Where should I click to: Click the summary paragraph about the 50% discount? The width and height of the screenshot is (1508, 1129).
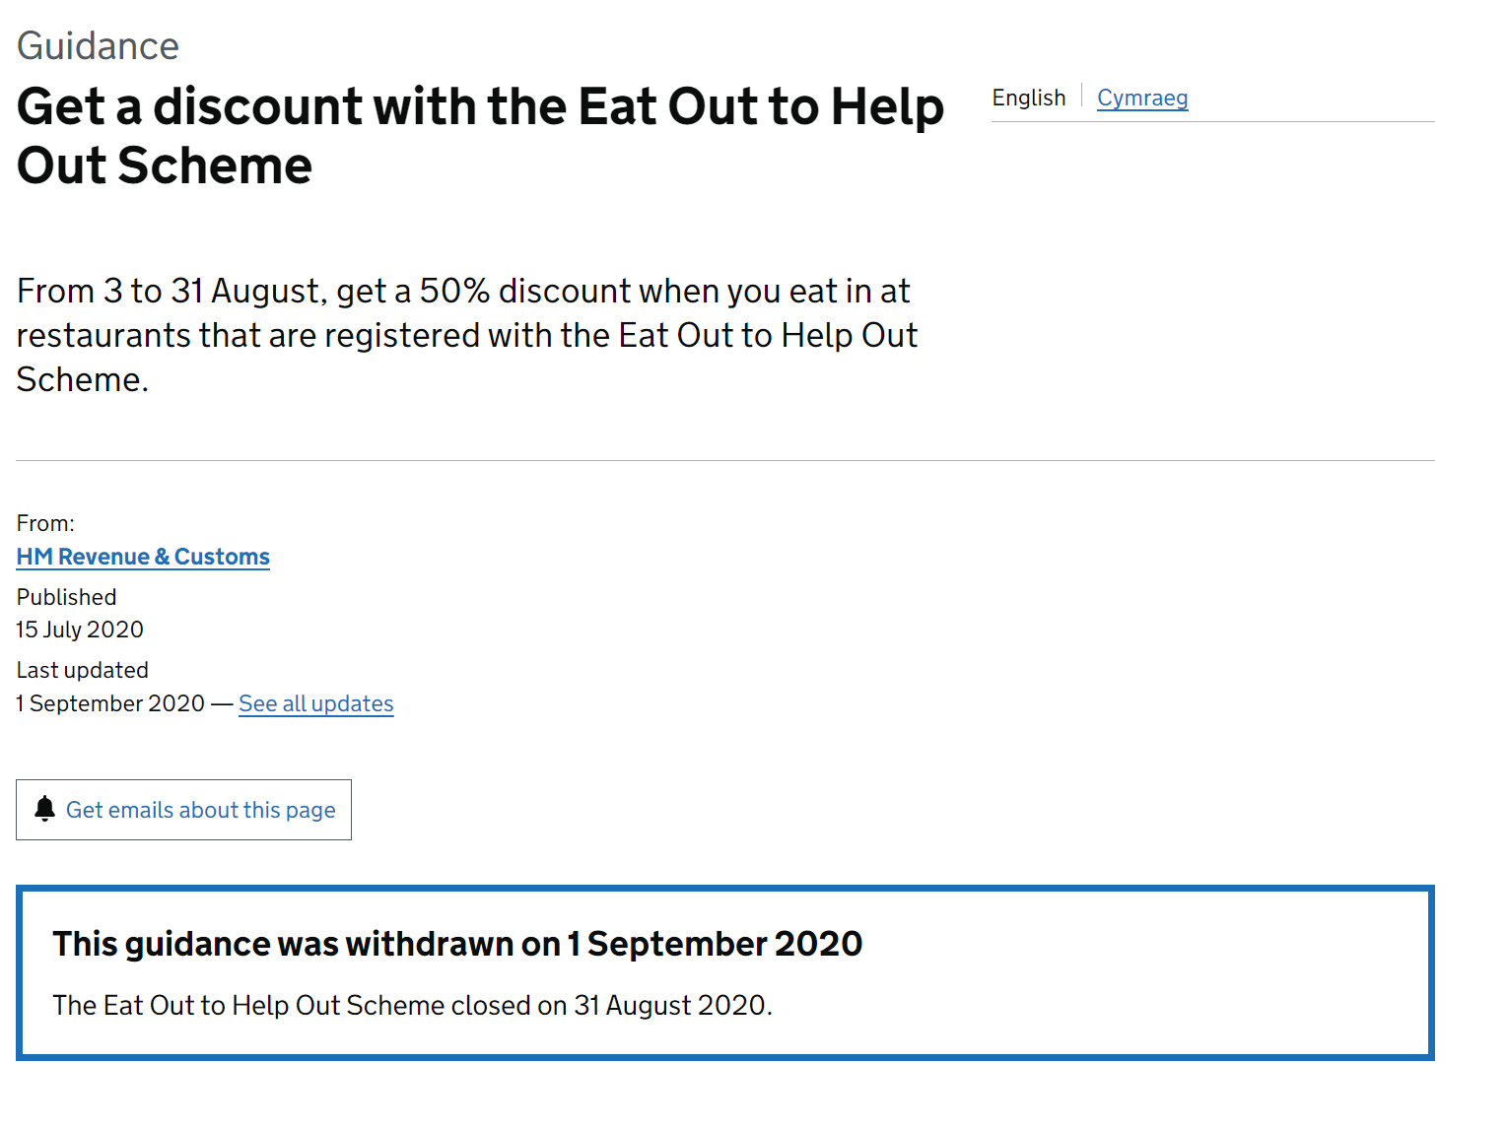coord(467,335)
